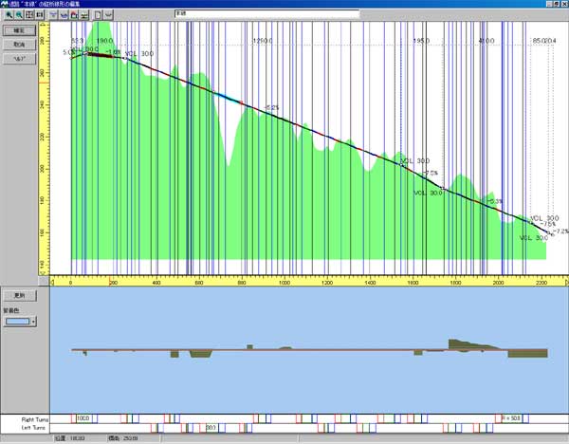The image size is (569, 444).
Task: Click the horizontal-fit toolbar icon
Action: click(40, 15)
